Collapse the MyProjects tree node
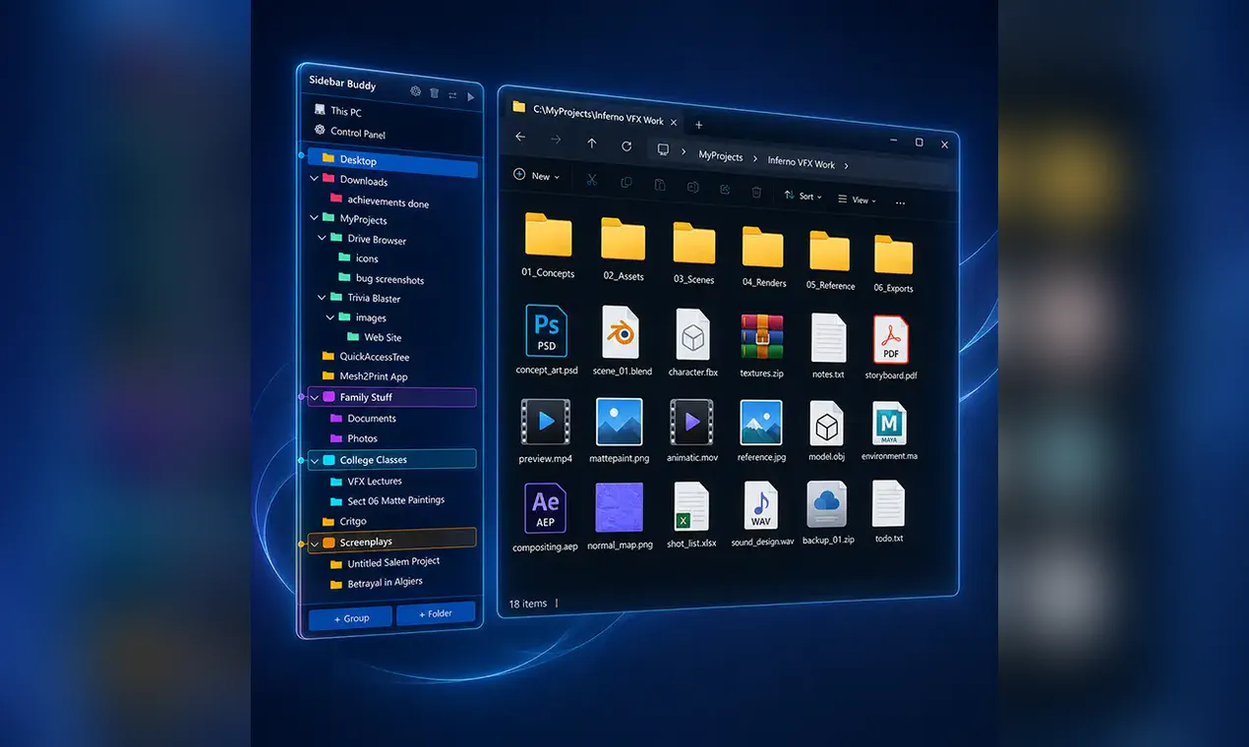 pos(315,218)
